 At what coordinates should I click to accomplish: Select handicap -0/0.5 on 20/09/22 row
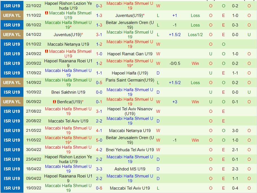[x=175, y=63]
